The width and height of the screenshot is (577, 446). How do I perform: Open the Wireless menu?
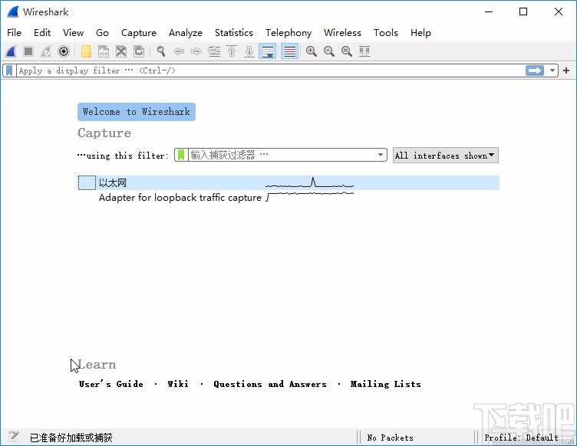click(x=342, y=33)
